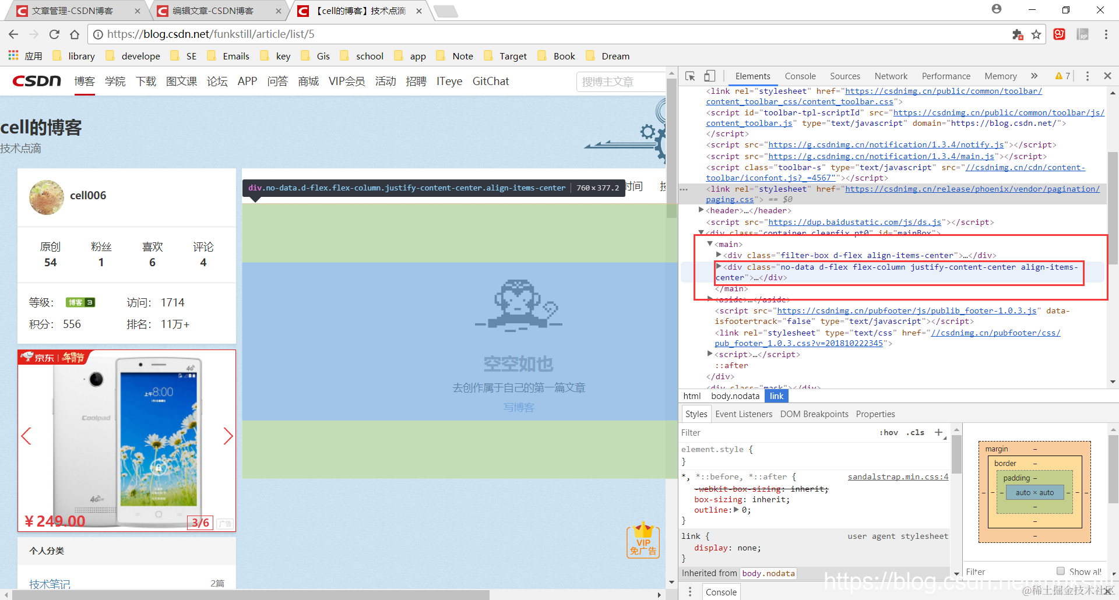Open the VIP会员 navigation link
The width and height of the screenshot is (1119, 600).
tap(347, 82)
